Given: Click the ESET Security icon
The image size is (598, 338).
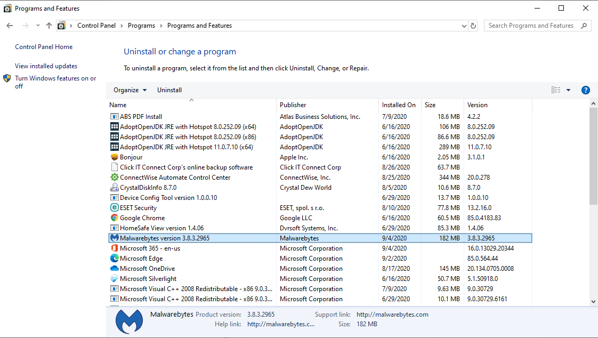Looking at the screenshot, I should point(114,207).
